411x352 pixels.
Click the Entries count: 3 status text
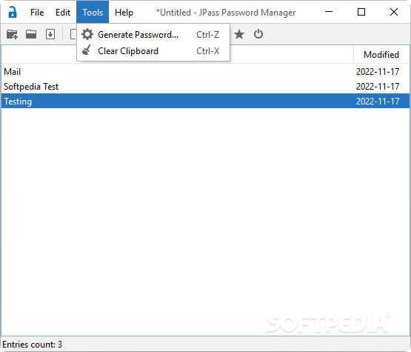click(33, 345)
